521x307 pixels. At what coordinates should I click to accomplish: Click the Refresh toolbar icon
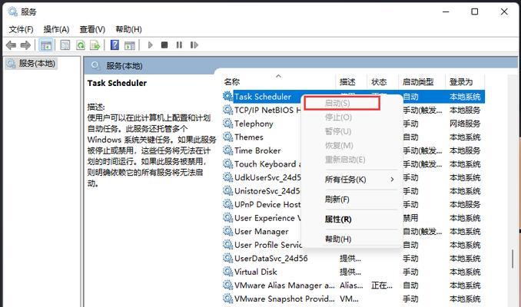coord(81,45)
